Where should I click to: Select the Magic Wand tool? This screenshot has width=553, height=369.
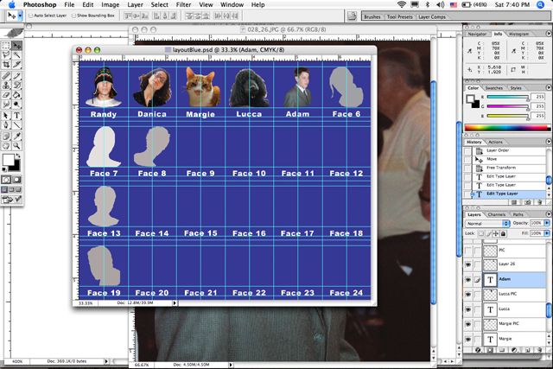click(x=16, y=55)
